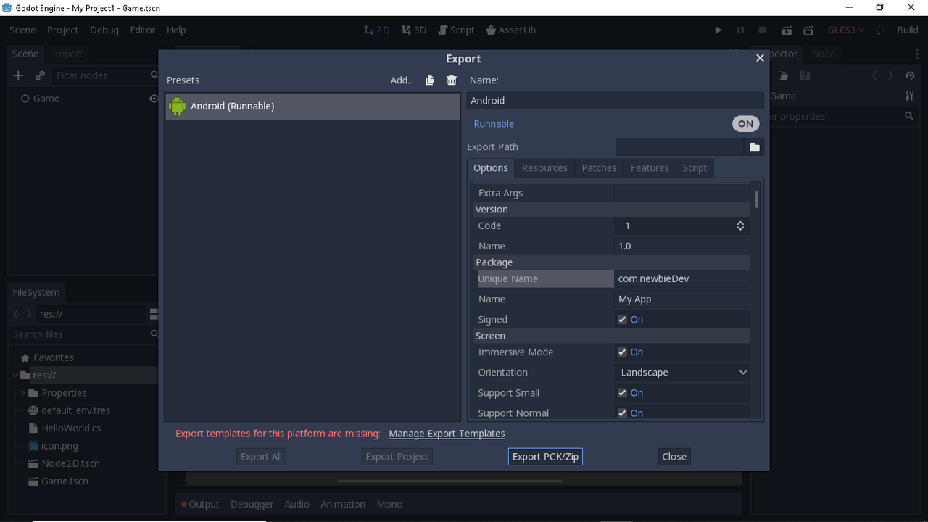Pause the running scene
The image size is (928, 522).
click(740, 30)
